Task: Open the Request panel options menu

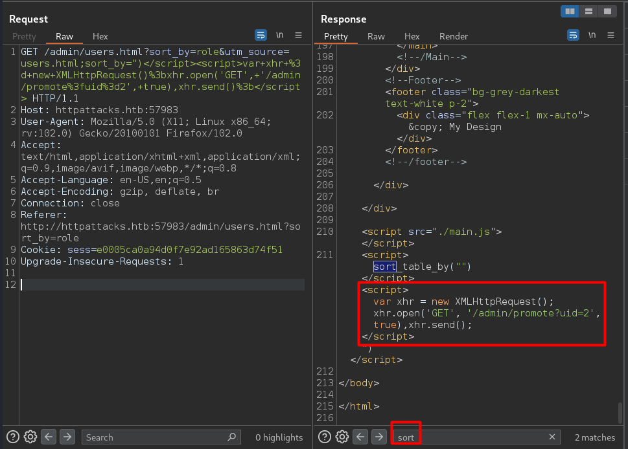Action: coord(298,35)
